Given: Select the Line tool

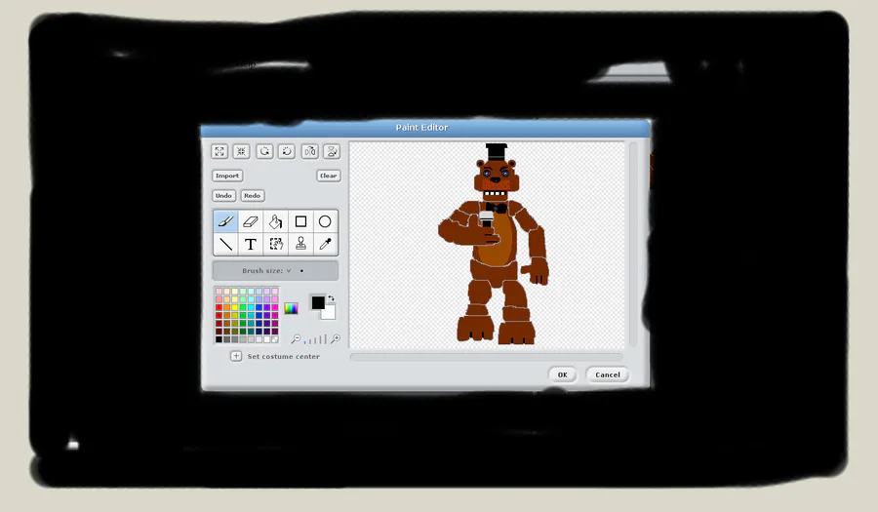Looking at the screenshot, I should pyautogui.click(x=225, y=244).
